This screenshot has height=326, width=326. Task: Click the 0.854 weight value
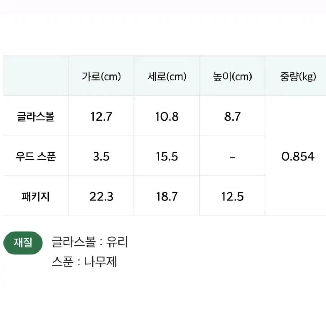pyautogui.click(x=298, y=156)
